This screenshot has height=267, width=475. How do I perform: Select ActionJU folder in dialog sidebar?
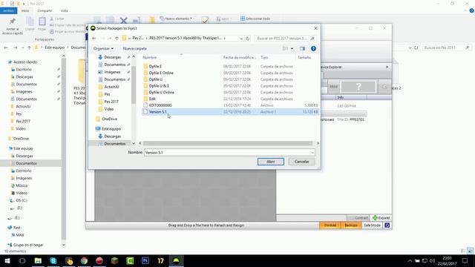click(111, 87)
